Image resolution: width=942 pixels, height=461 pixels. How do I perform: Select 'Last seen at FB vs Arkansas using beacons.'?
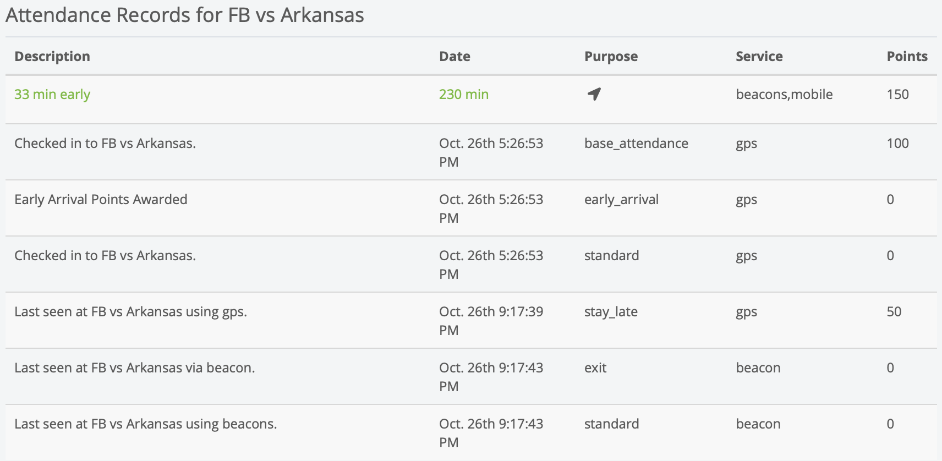pos(145,424)
